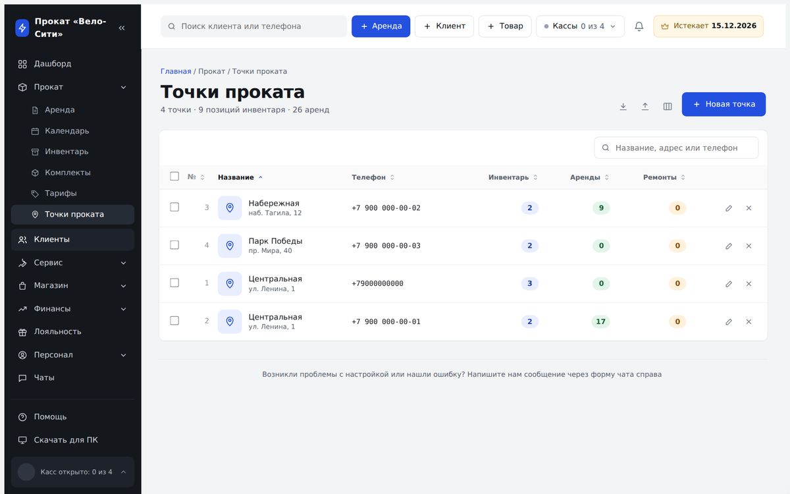Screen dimensions: 790x494
Task: Click the upload import icon
Action: coord(645,106)
